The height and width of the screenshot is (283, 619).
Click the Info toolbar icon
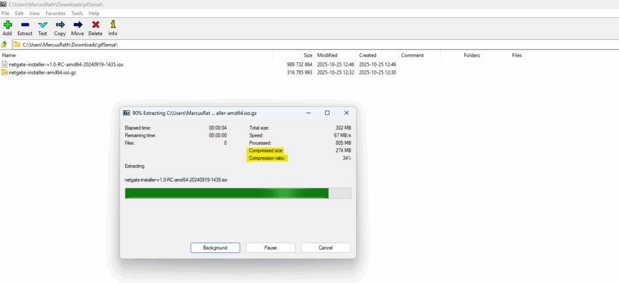tap(113, 24)
